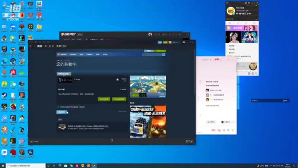Viewport: 298px width, 168px height.
Task: Click the speaker volume icon in pink window
Action: [x=223, y=130]
